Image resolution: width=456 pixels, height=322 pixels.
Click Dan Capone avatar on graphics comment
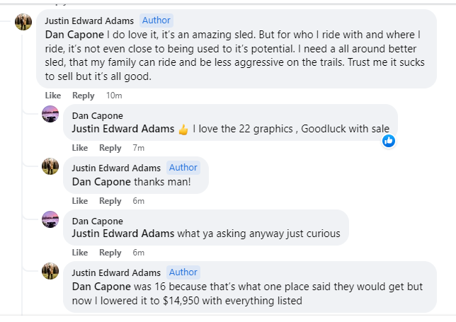[50, 114]
